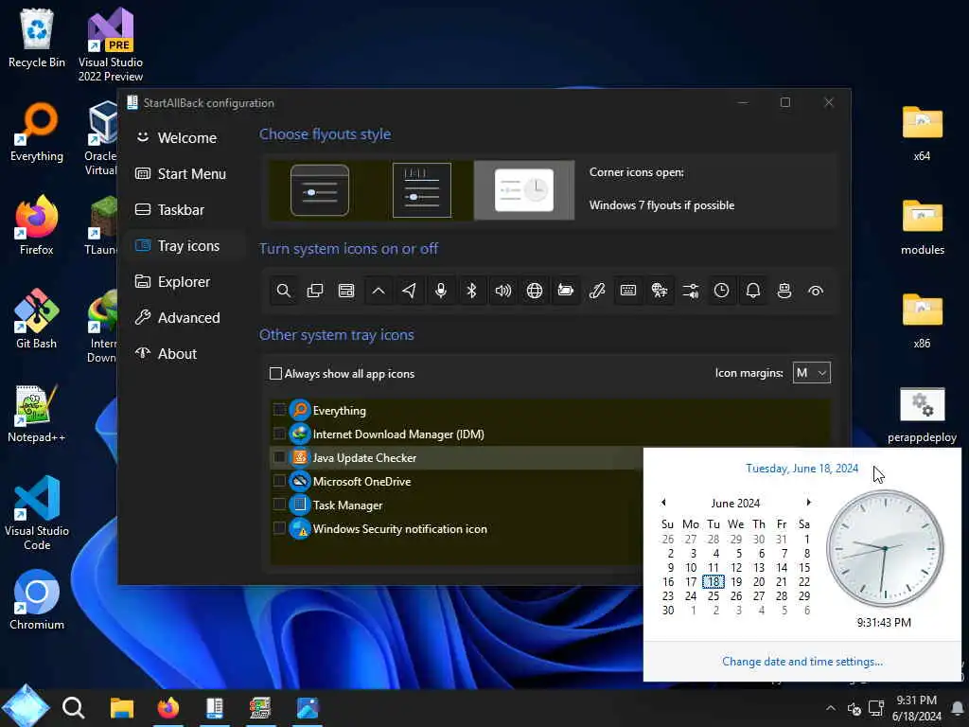The width and height of the screenshot is (969, 727).
Task: Check the Internet Download Manager box
Action: [x=279, y=434]
